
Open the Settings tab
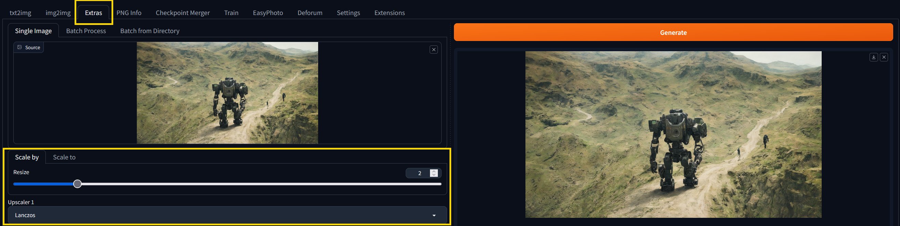[x=348, y=13]
